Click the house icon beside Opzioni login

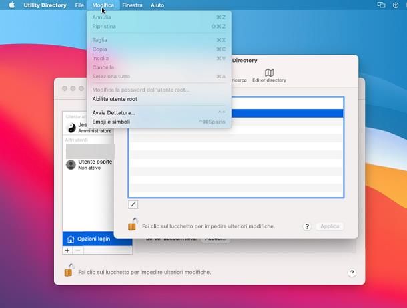pos(71,239)
